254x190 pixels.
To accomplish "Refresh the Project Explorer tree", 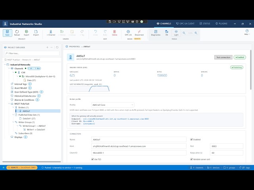I will coord(57,47).
